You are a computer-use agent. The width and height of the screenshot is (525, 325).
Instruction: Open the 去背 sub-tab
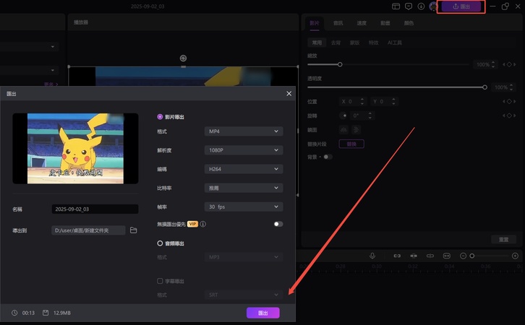tap(336, 43)
